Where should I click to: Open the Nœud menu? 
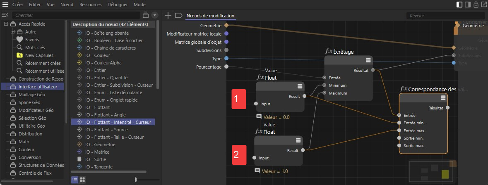coord(67,5)
